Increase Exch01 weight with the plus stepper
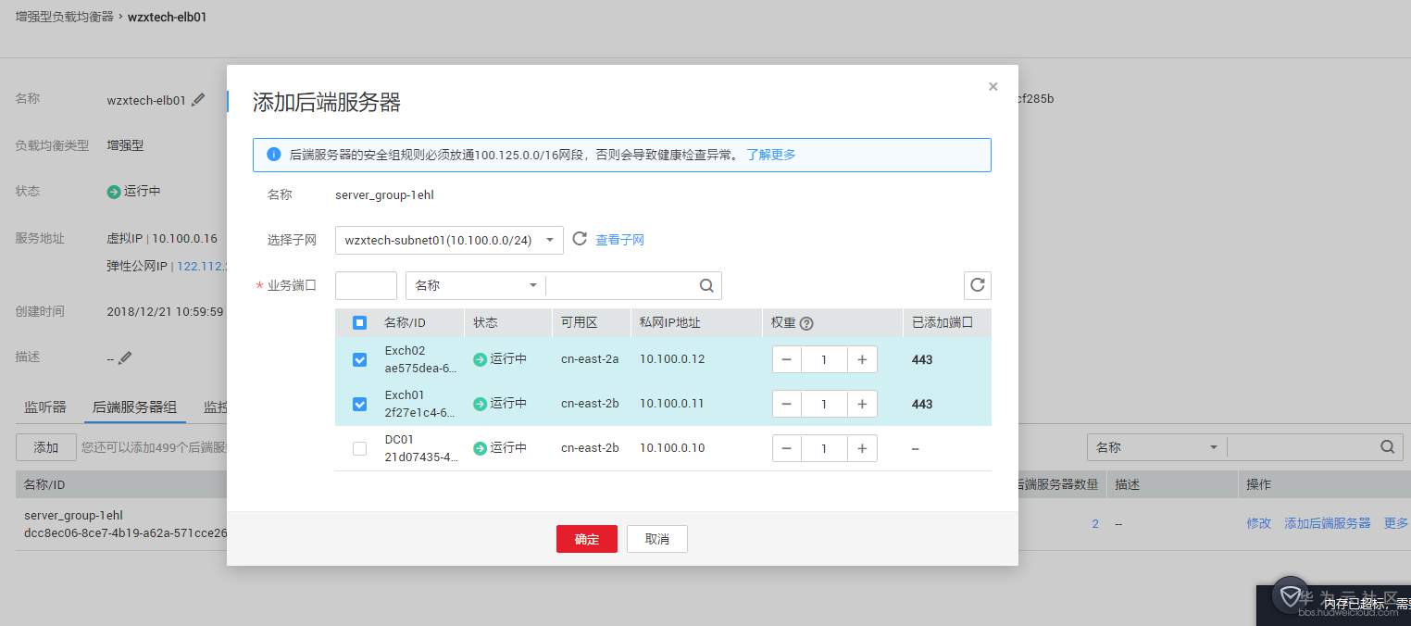The image size is (1411, 626). coord(862,404)
